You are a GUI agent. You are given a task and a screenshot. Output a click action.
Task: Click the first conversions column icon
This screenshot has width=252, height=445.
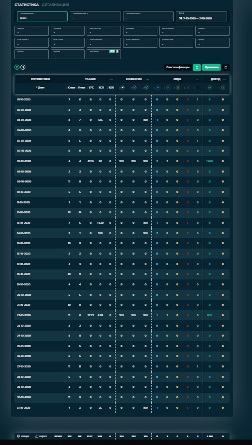pos(123,88)
